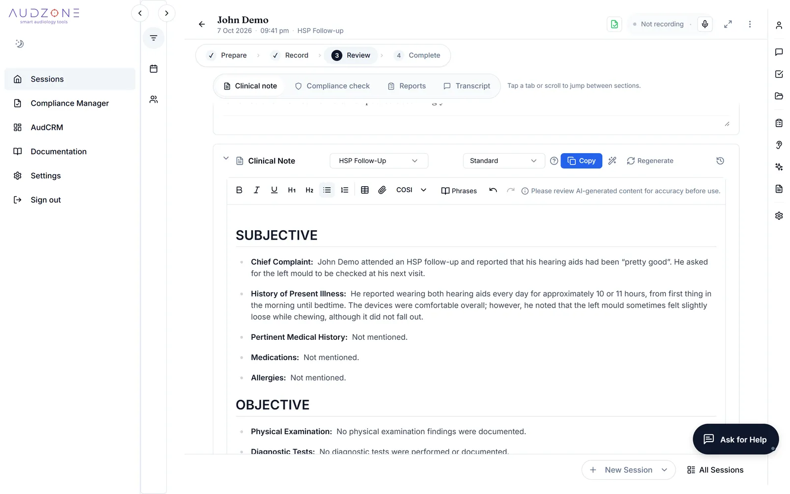Open the three-dot more options menu
The height and width of the screenshot is (494, 790).
pos(750,24)
